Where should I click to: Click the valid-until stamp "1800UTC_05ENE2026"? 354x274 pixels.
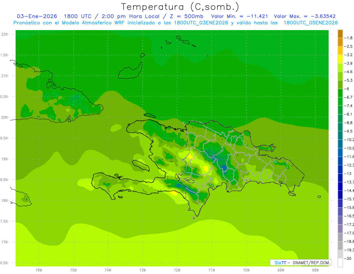[311, 23]
